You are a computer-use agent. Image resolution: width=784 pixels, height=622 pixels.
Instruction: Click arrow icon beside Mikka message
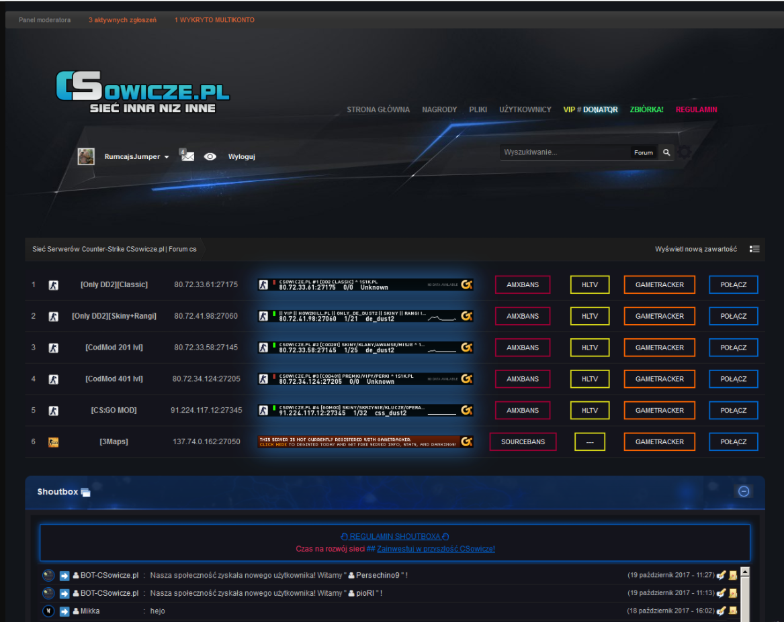coord(64,611)
